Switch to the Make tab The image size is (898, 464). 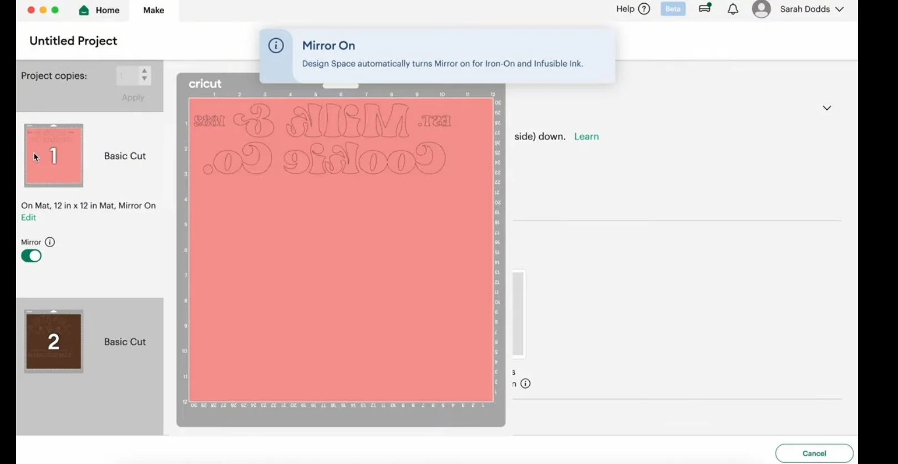tap(154, 11)
